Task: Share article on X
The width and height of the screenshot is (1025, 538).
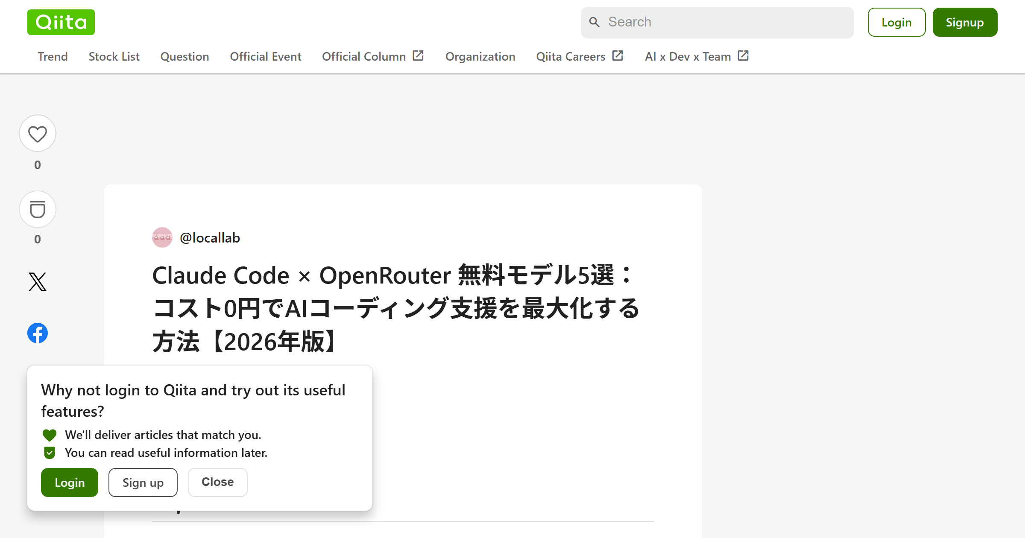Action: click(38, 282)
